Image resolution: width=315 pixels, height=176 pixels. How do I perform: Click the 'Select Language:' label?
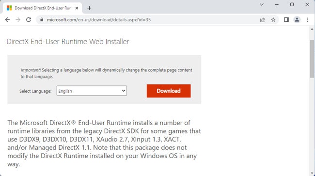(35, 91)
